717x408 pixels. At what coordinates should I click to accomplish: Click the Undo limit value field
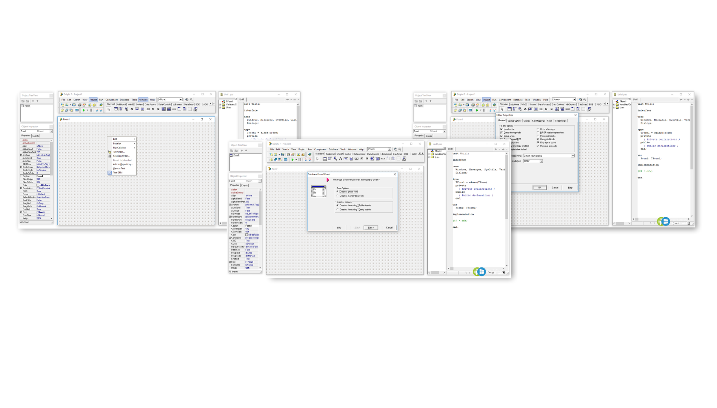pyautogui.click(x=531, y=161)
